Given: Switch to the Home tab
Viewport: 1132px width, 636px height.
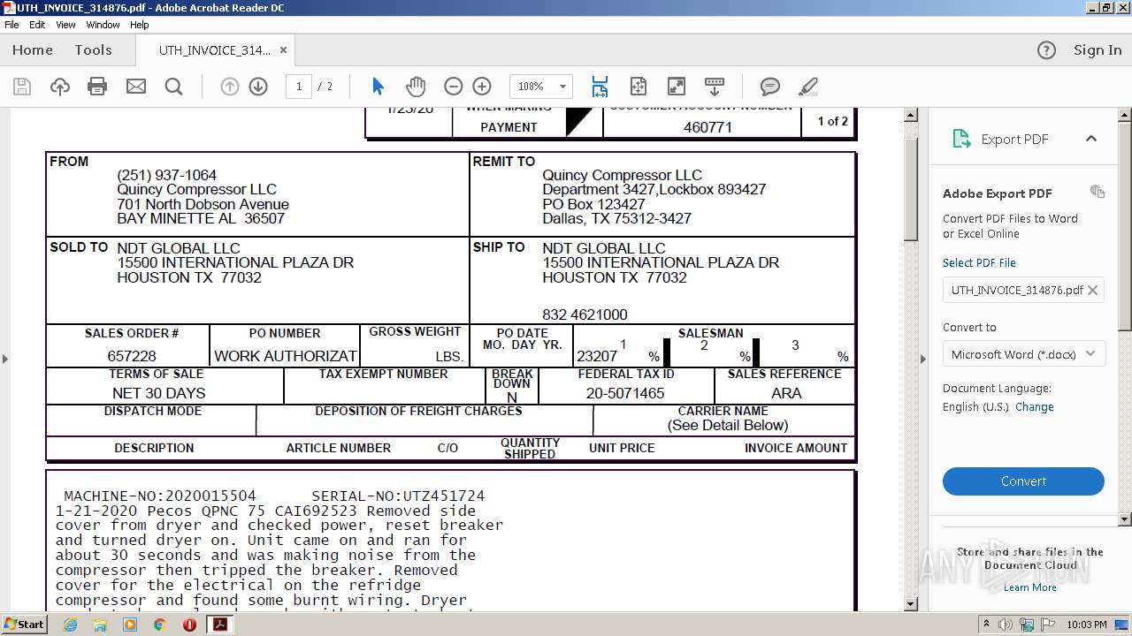Looking at the screenshot, I should coord(33,50).
